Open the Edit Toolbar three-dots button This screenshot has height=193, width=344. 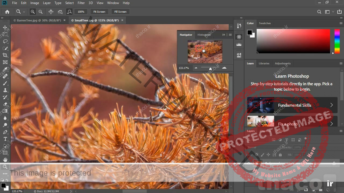(5, 174)
